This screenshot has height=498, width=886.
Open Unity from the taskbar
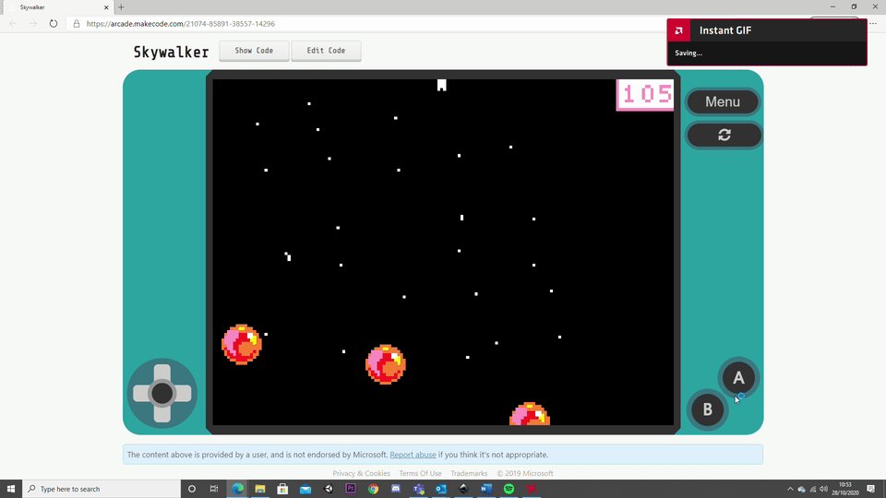pyautogui.click(x=329, y=489)
